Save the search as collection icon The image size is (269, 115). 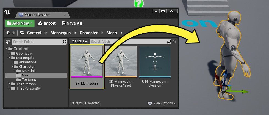pos(174,41)
